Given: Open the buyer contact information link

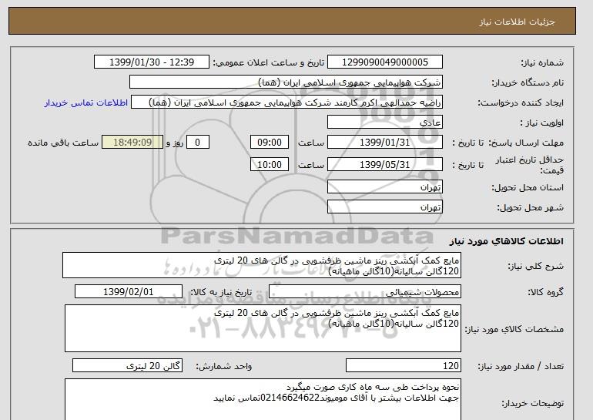Looking at the screenshot, I should [x=85, y=103].
